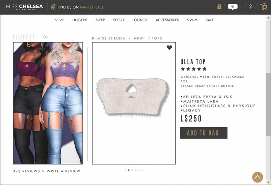Click the Write a Review link

pos(63,171)
